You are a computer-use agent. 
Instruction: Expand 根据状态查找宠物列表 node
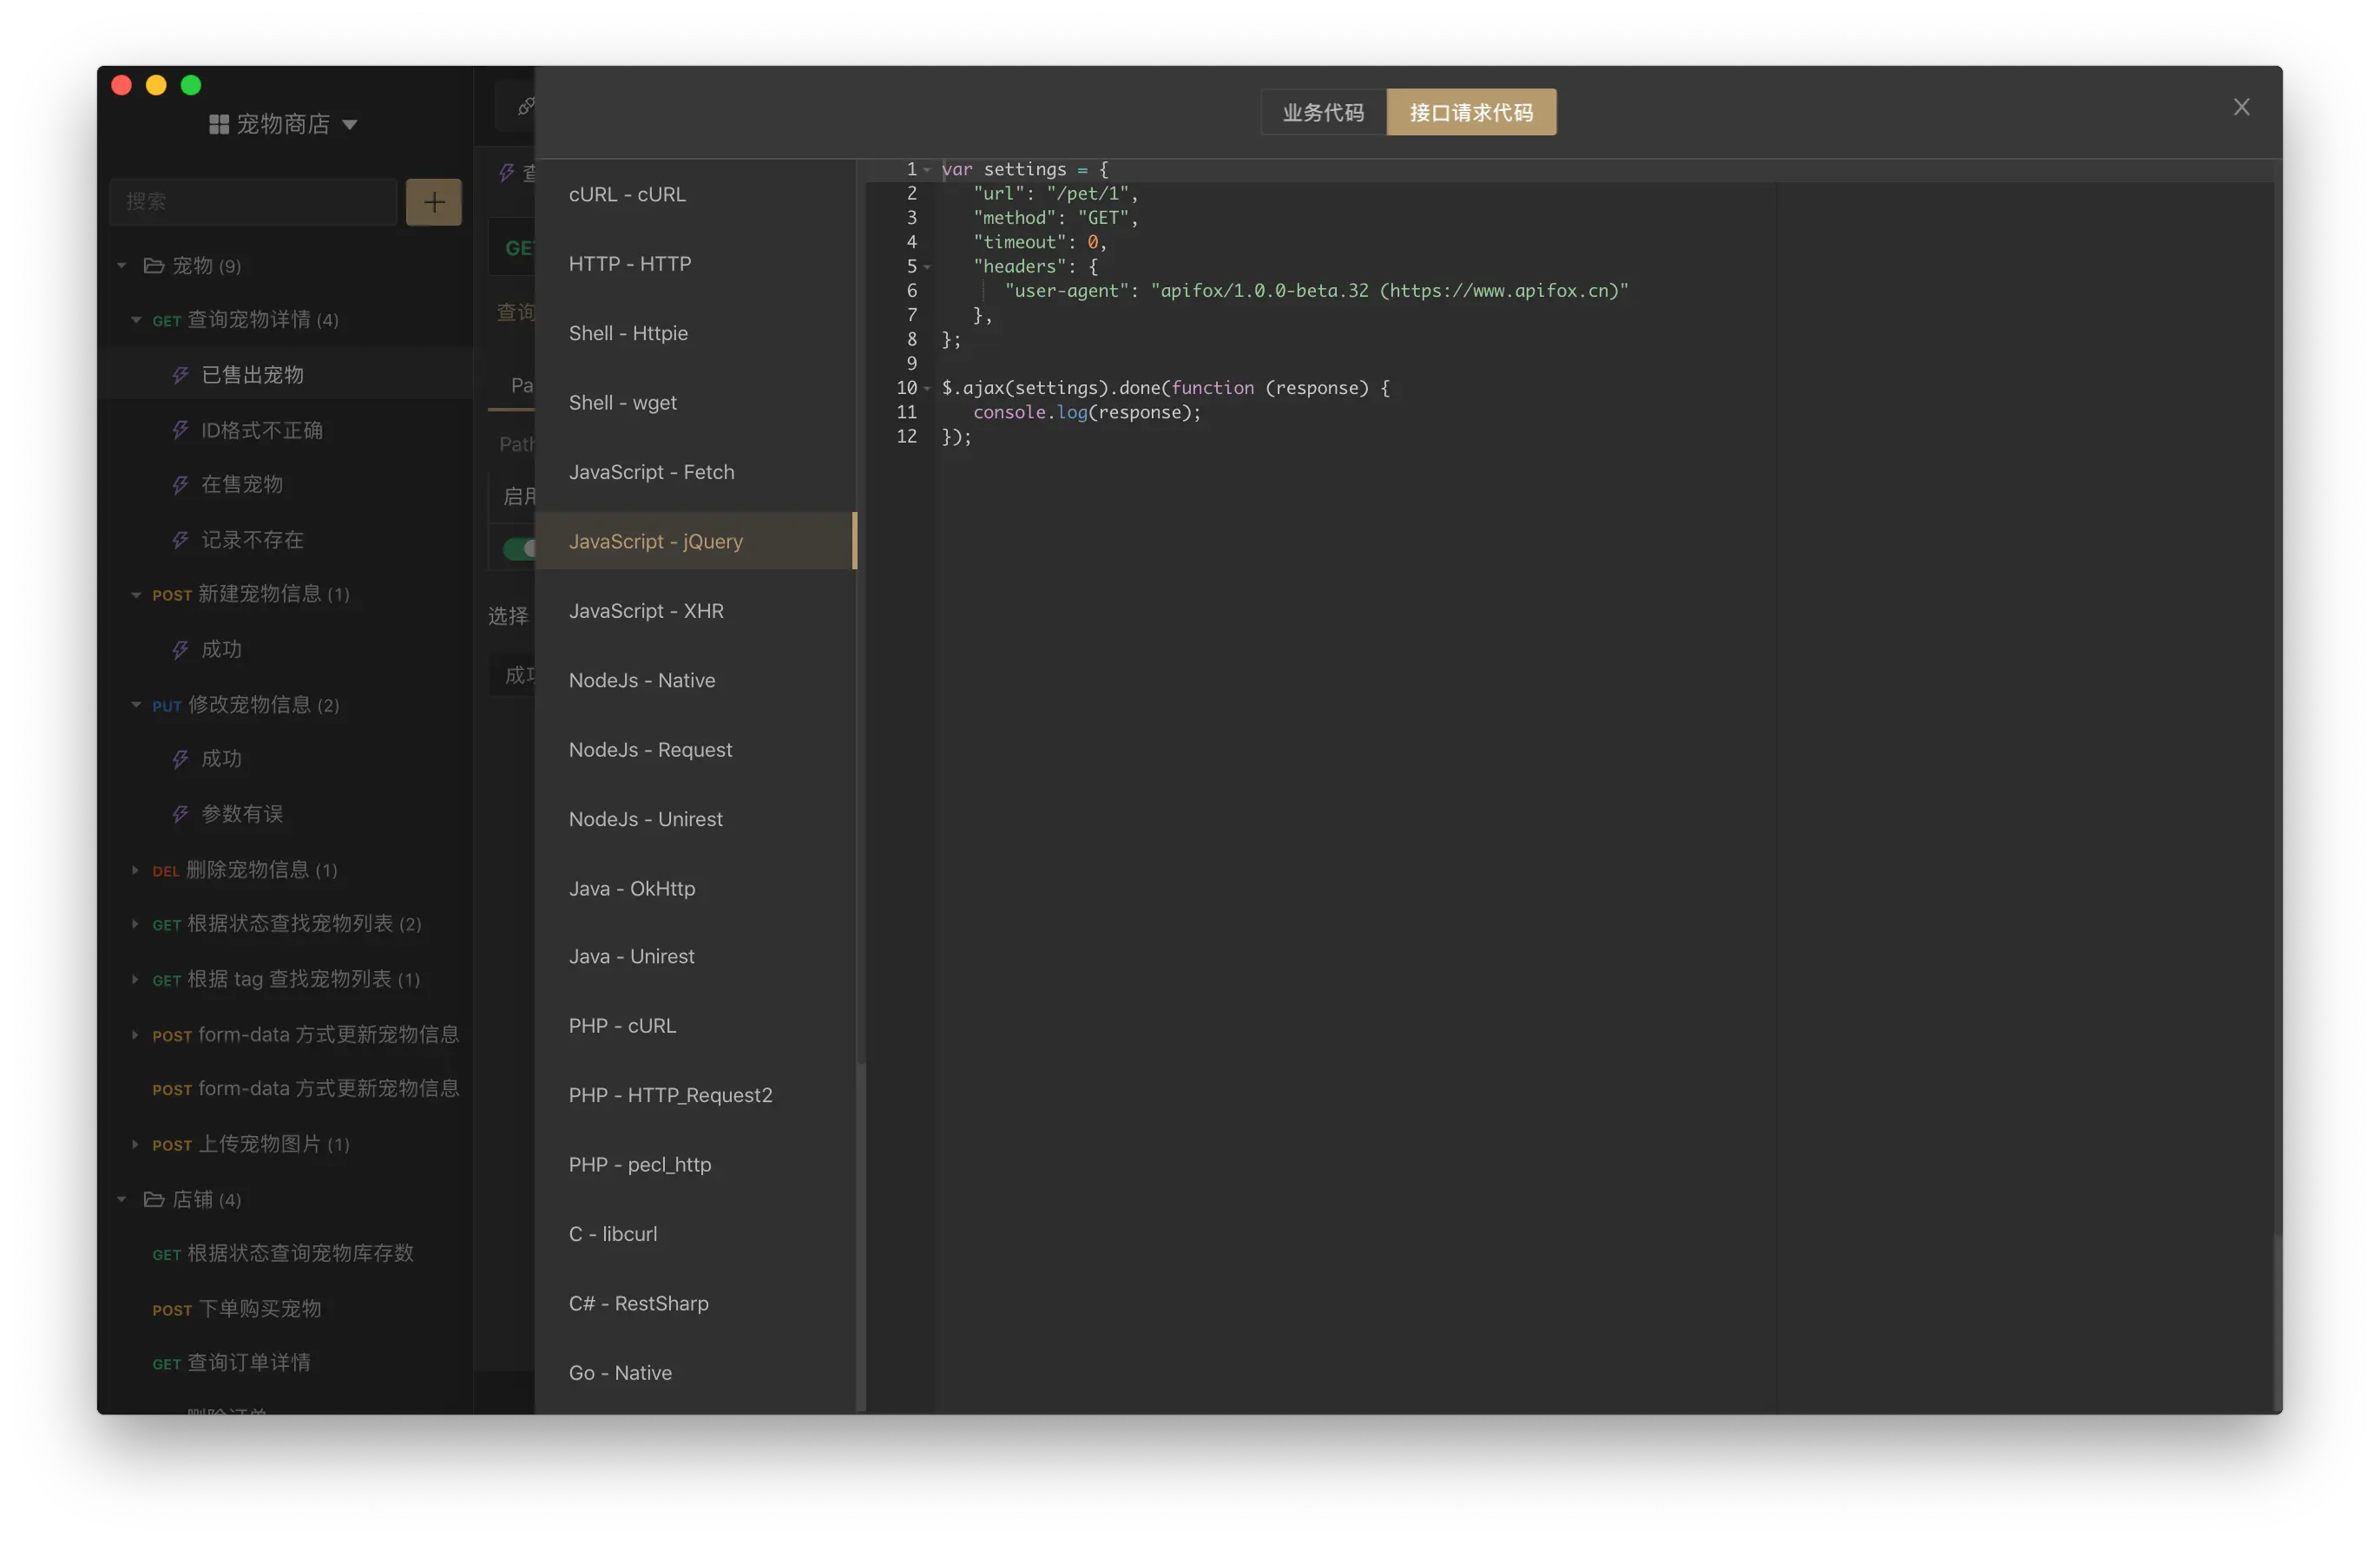[135, 924]
